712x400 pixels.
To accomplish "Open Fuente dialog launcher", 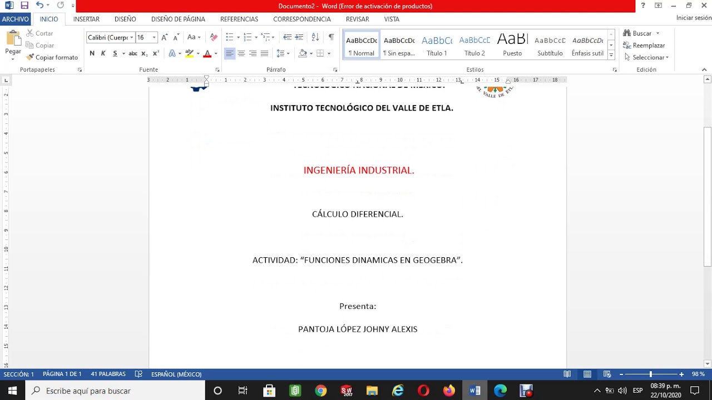I will point(217,70).
